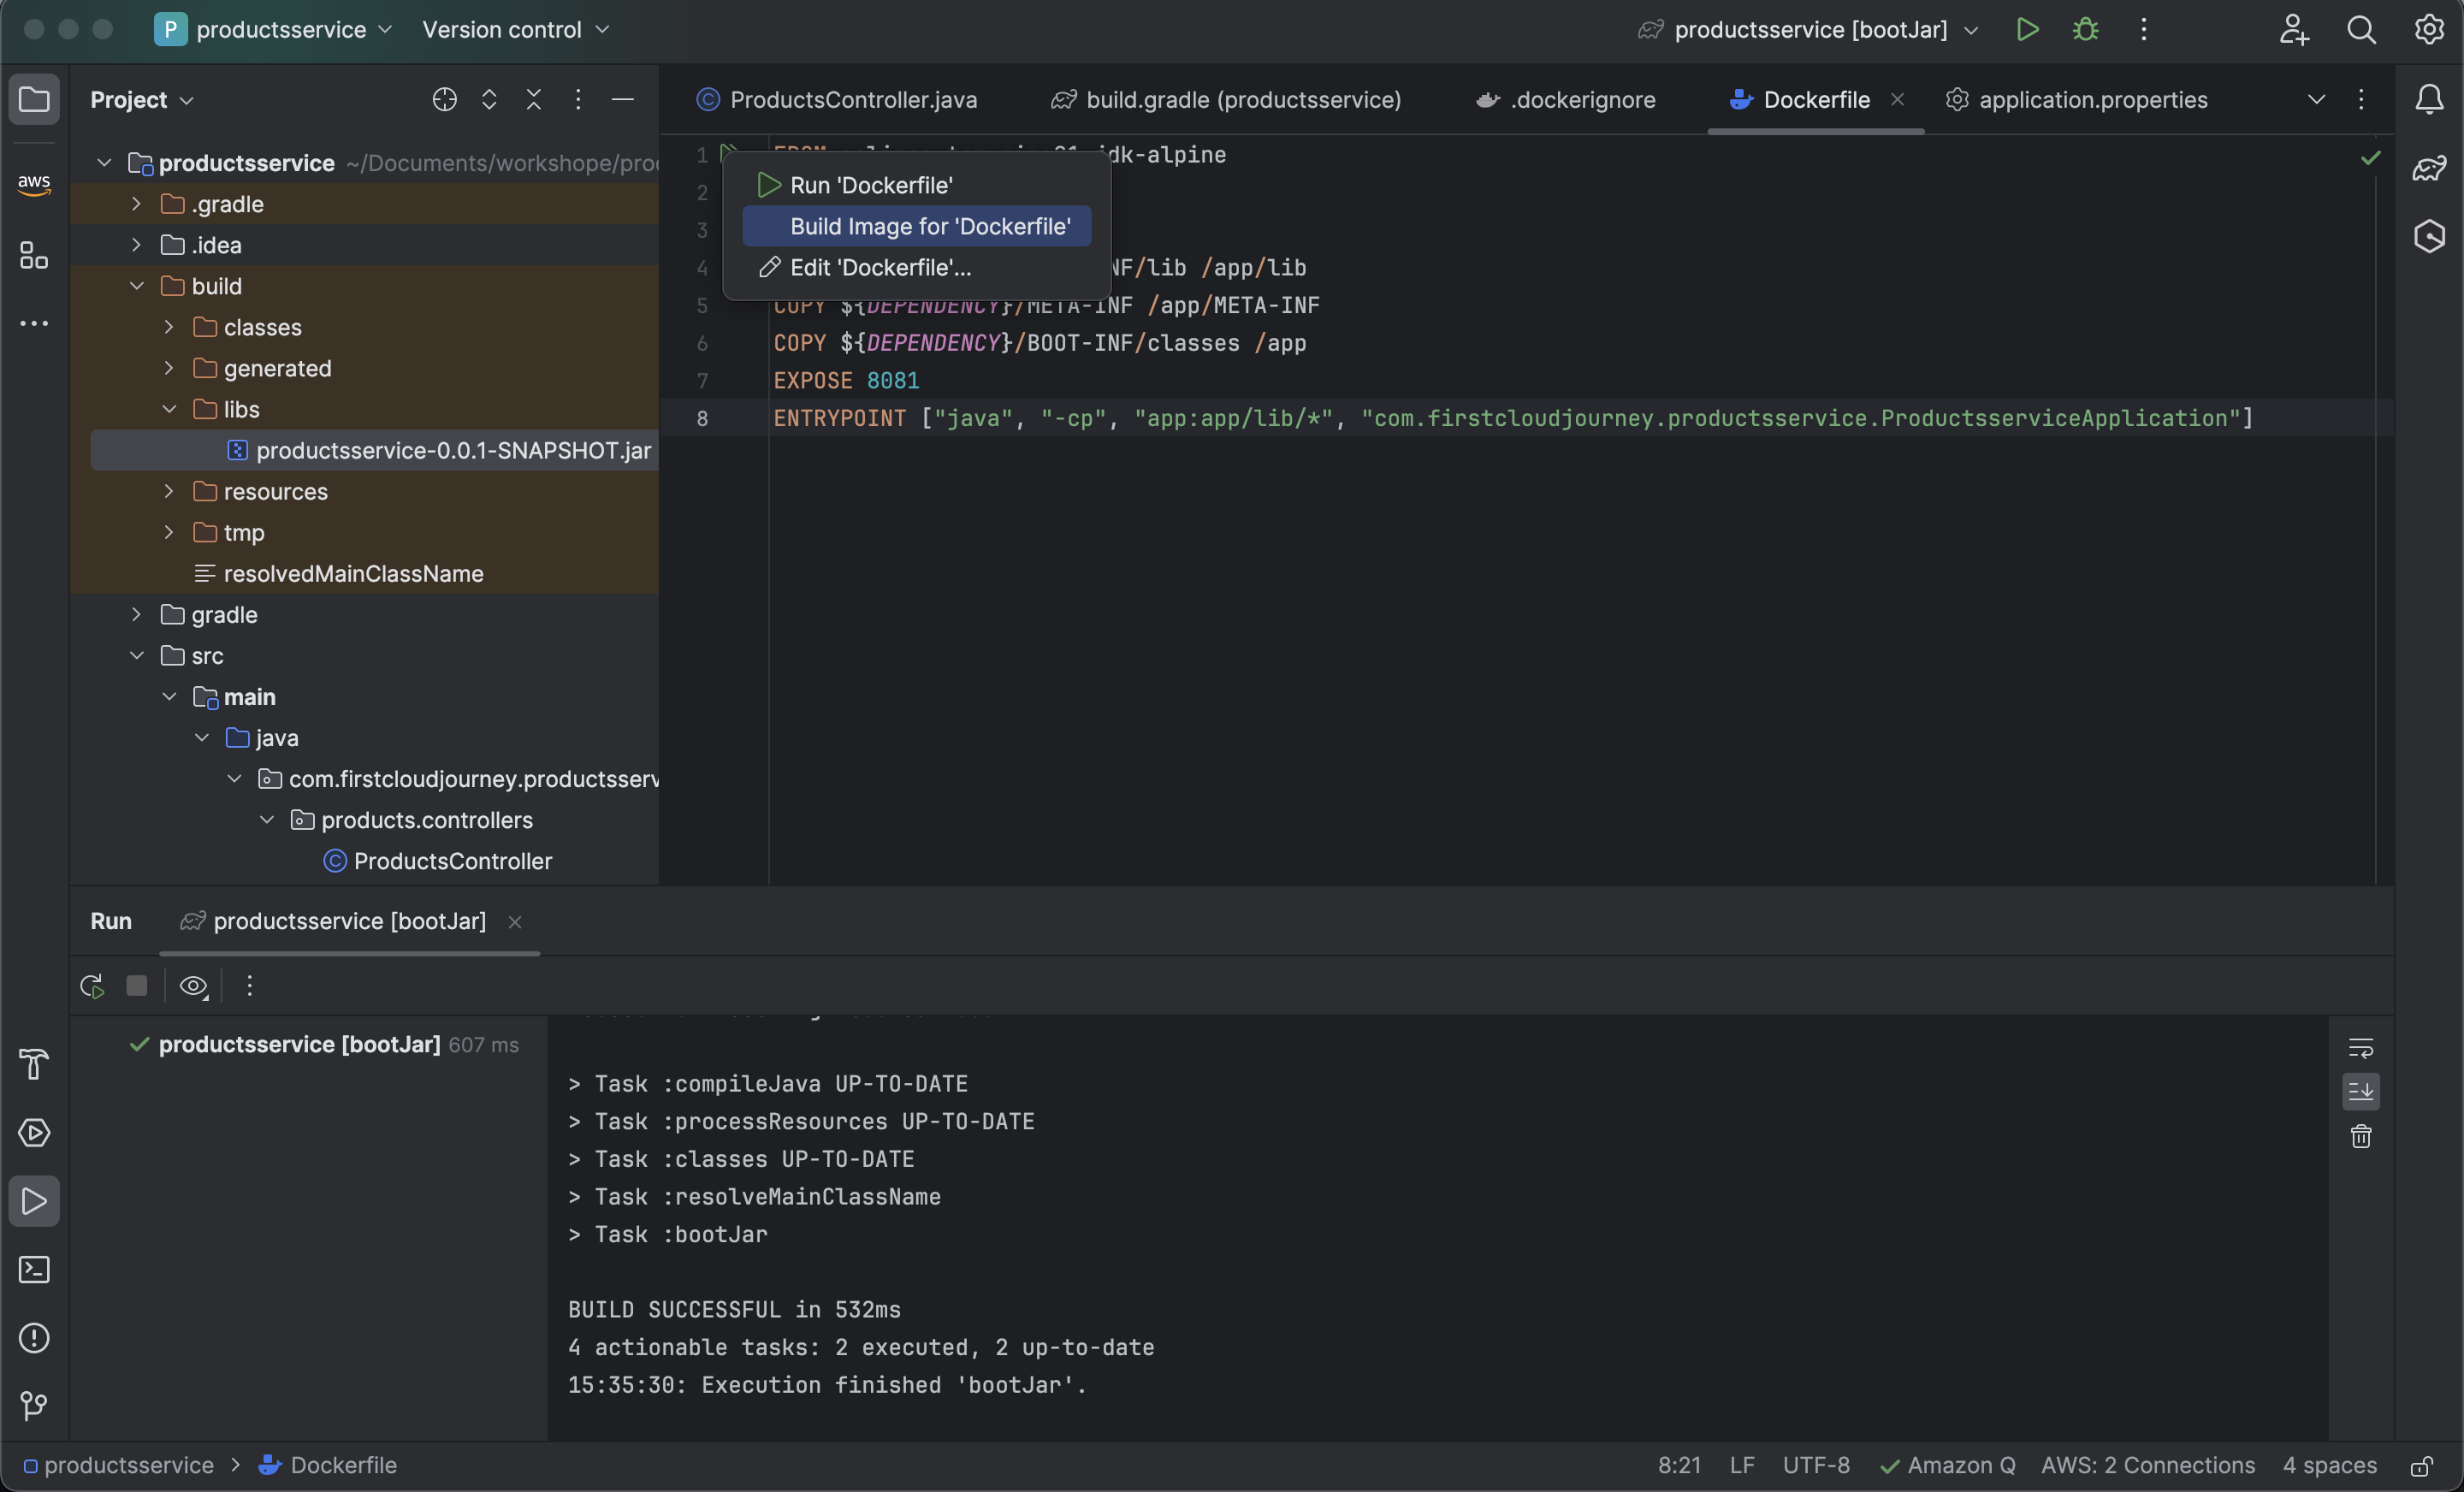This screenshot has height=1492, width=2464.
Task: Collapse all in Project panel
Action: [533, 99]
